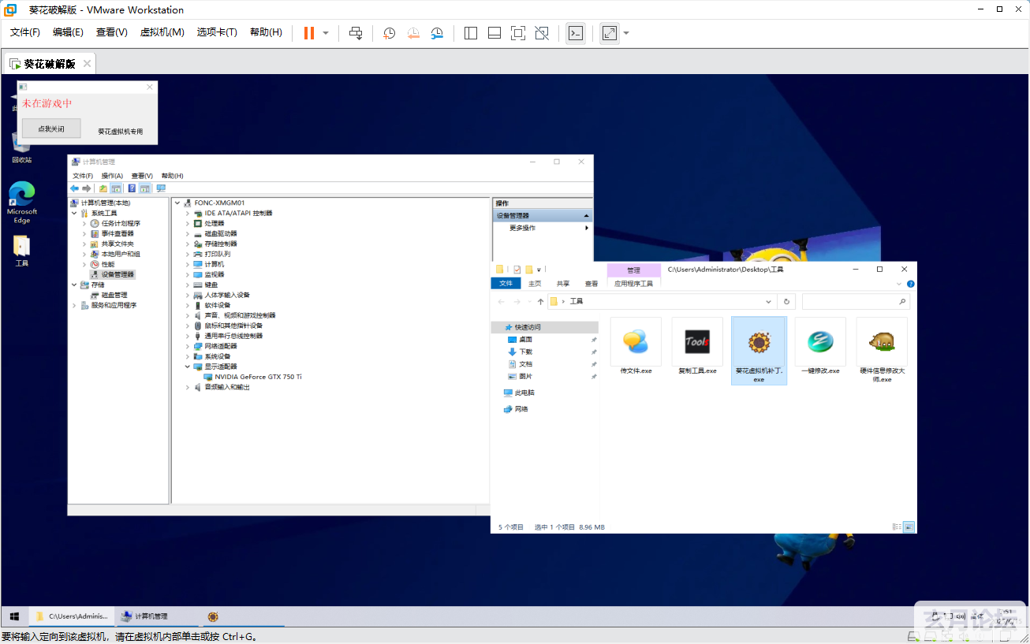Screen dimensions: 1030x644
Task: Select NVIDIA GeForce GTX 750 Ti device
Action: coord(258,377)
